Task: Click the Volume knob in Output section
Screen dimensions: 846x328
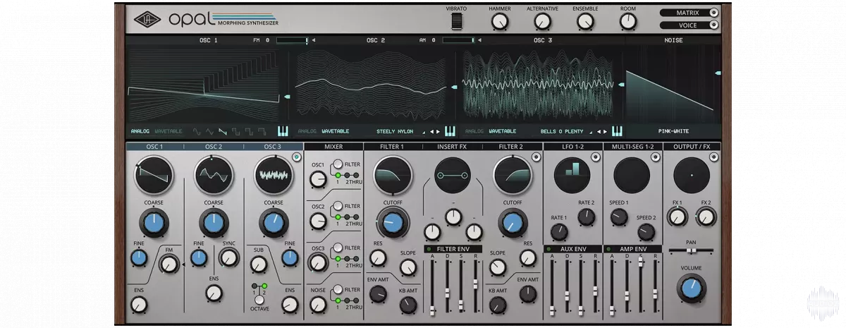Action: (691, 288)
